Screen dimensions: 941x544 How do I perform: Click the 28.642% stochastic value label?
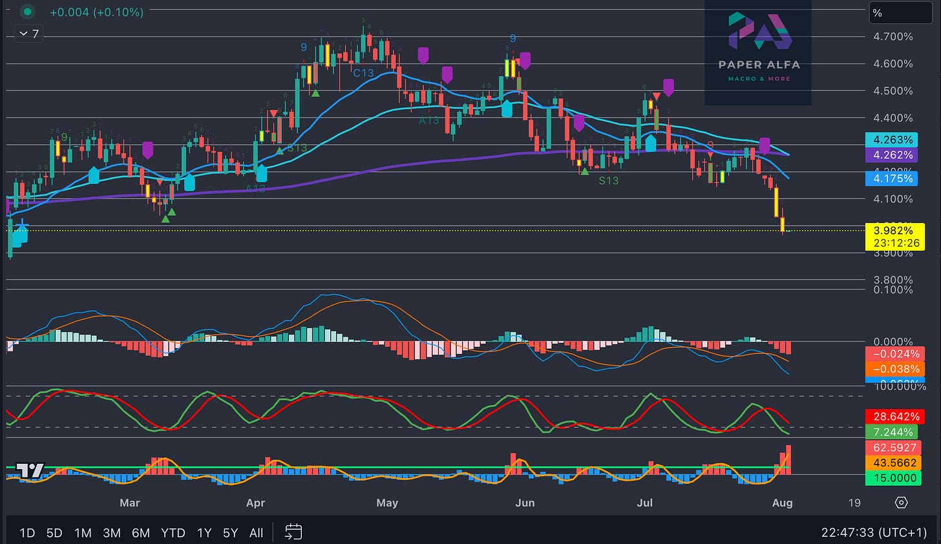pos(896,417)
